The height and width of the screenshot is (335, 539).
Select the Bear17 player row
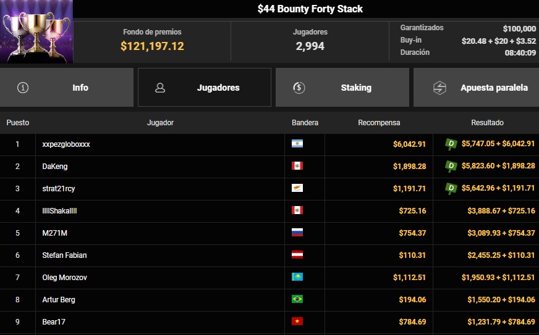click(269, 322)
